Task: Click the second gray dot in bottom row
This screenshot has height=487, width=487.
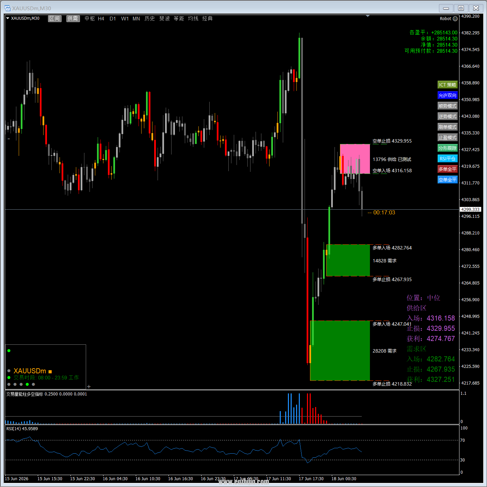Action: (x=15, y=384)
